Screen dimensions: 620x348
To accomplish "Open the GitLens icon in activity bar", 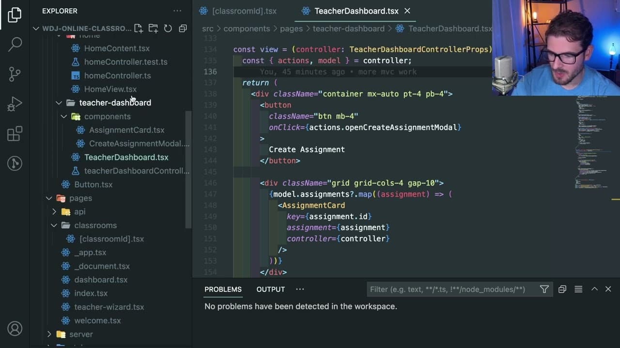I will tap(15, 163).
